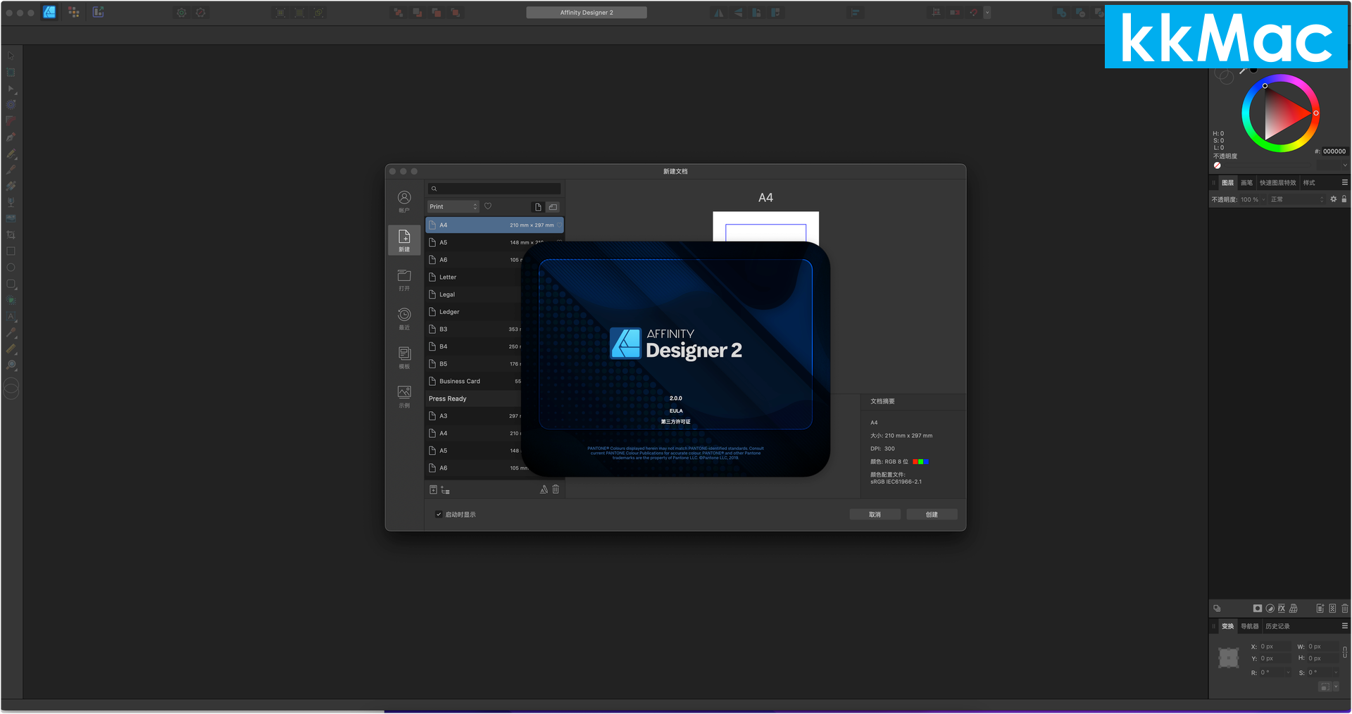The image size is (1352, 714).
Task: Click the layer settings gear icon
Action: [1333, 199]
